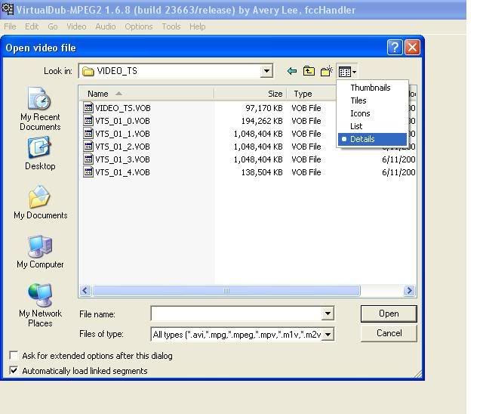Viewport: 483px width, 414px height.
Task: Click the Open button
Action: coord(389,314)
